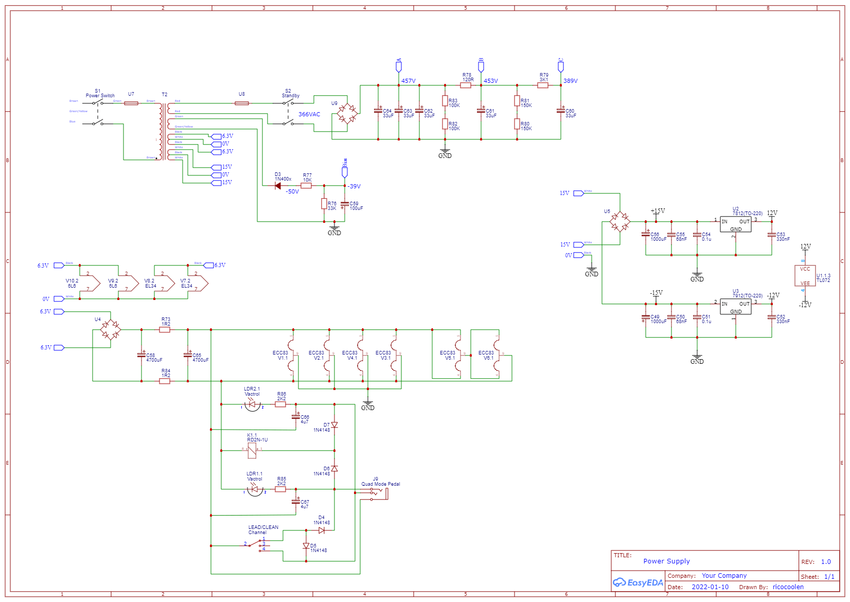
Task: Select the TL072 VCC/VEE power block
Action: pos(805,276)
